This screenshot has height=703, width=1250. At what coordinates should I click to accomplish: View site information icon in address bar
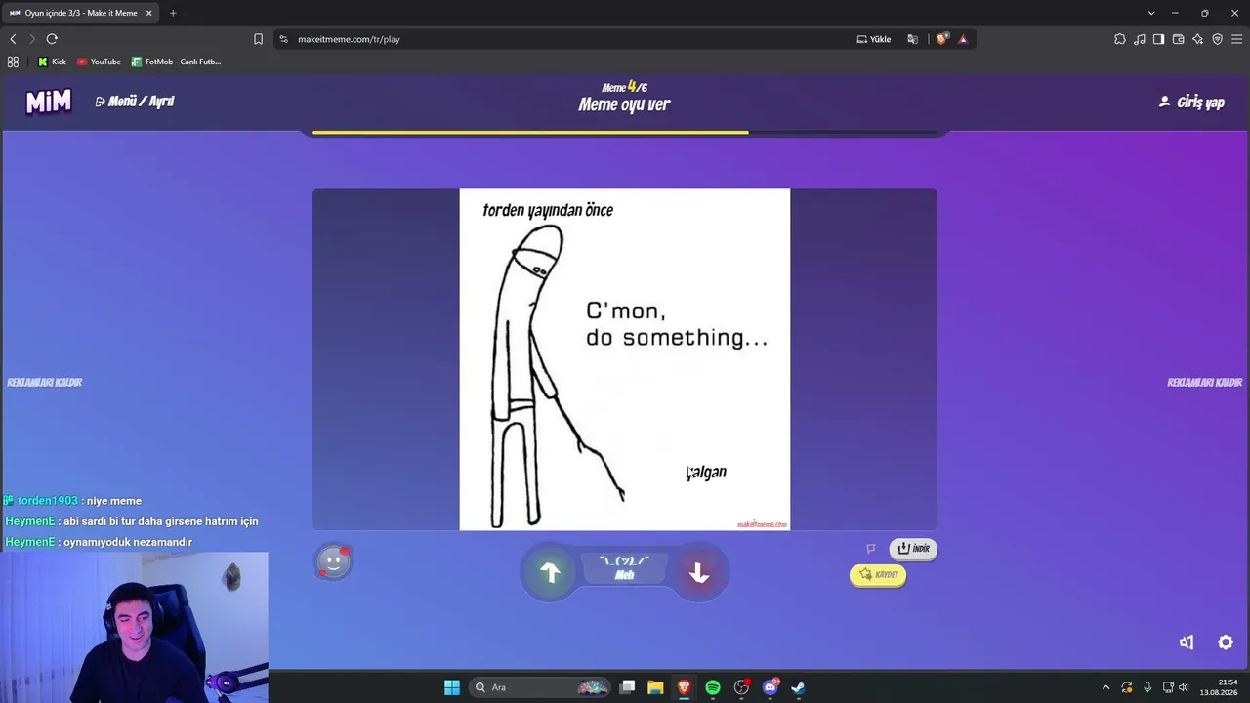pyautogui.click(x=284, y=39)
